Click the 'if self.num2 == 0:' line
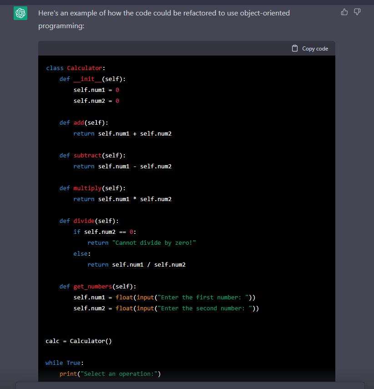The height and width of the screenshot is (389, 374). (x=105, y=232)
